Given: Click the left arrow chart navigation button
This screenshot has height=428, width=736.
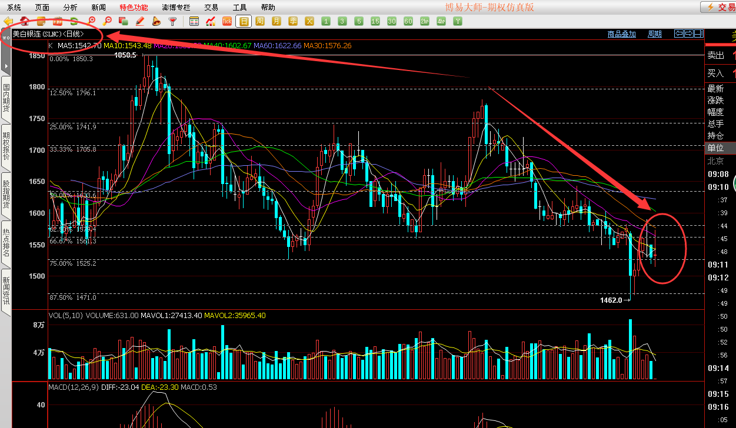Looking at the screenshot, I should point(679,34).
